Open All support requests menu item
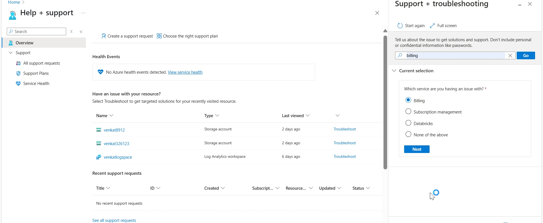 pyautogui.click(x=42, y=63)
